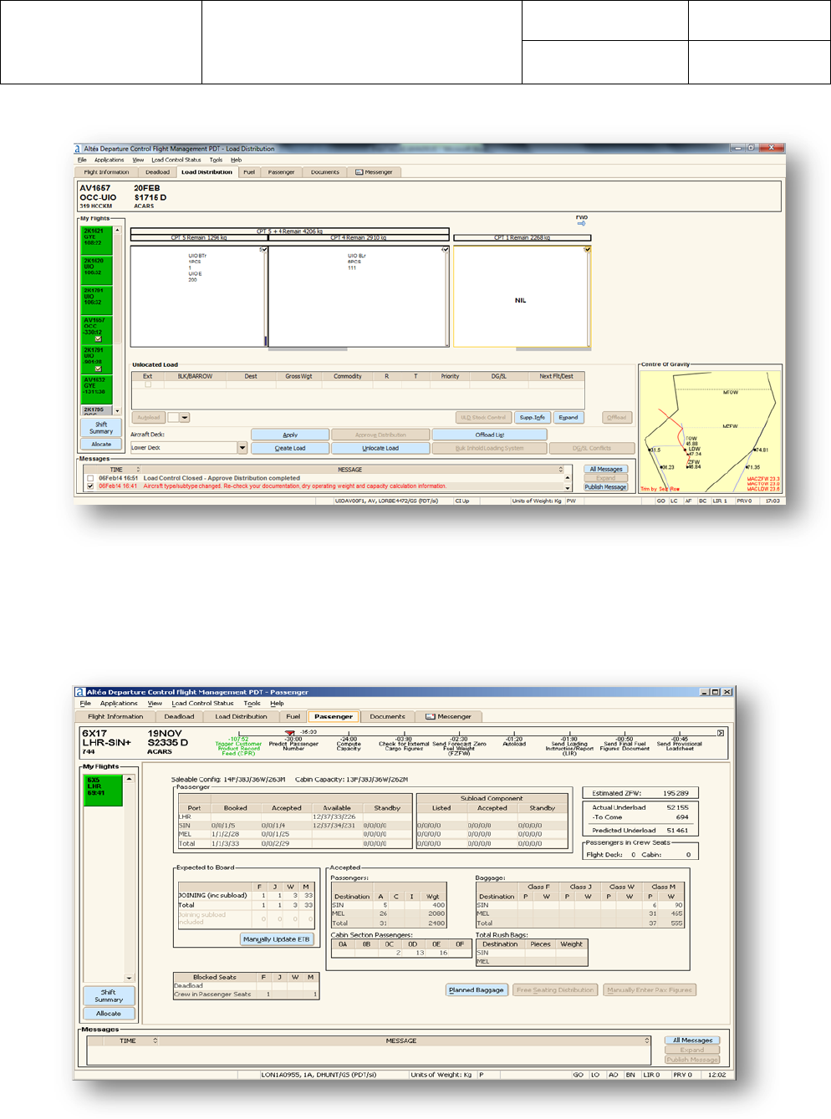Open Load Control Status menu in Passenger window
Image resolution: width=831 pixels, height=1119 pixels.
(x=203, y=704)
